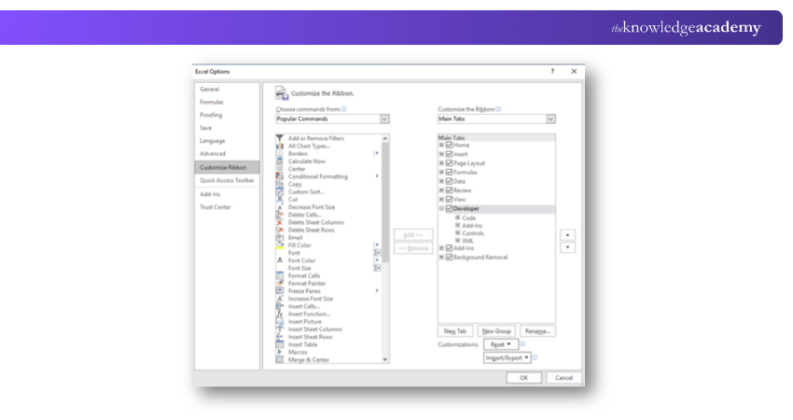Image resolution: width=793 pixels, height=420 pixels.
Task: Click the Delete Sheet Rows icon
Action: [x=279, y=230]
